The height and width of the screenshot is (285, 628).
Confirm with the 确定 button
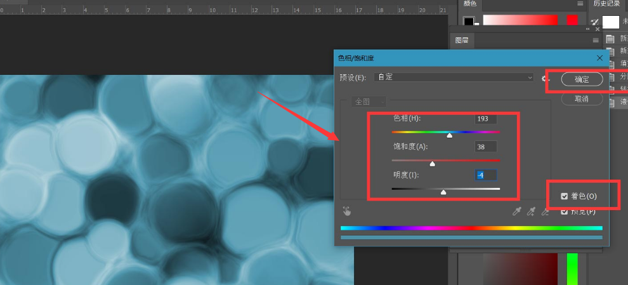point(582,79)
